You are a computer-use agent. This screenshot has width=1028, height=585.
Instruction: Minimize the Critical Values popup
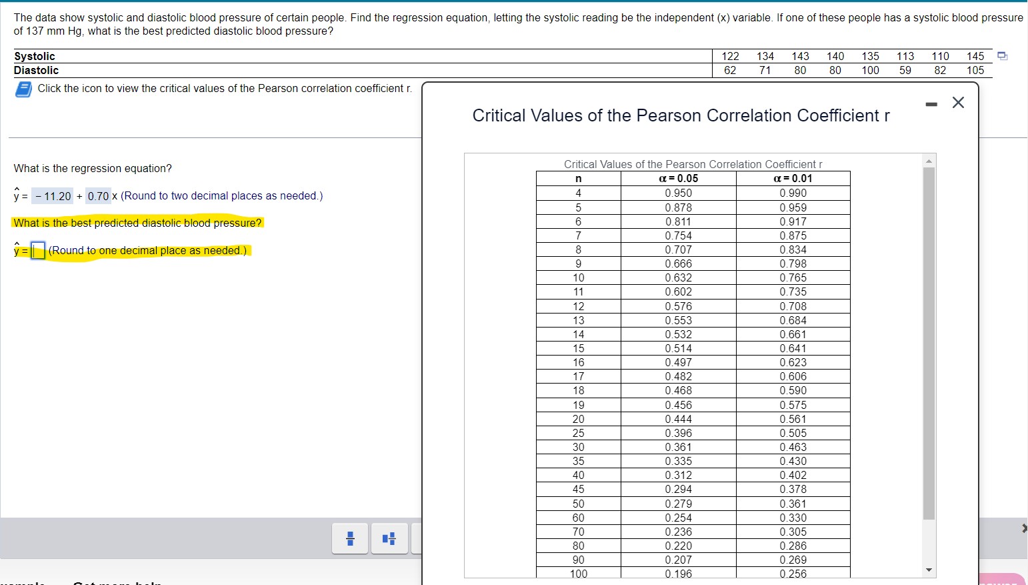click(931, 103)
